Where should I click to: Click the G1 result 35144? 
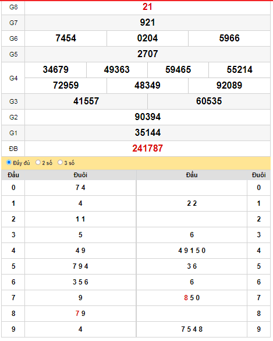(x=148, y=133)
